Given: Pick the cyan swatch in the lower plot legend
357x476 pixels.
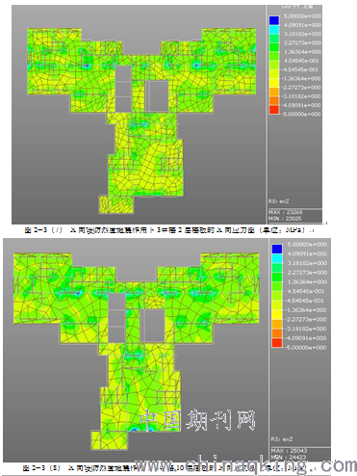Looking at the screenshot, I should 277,258.
